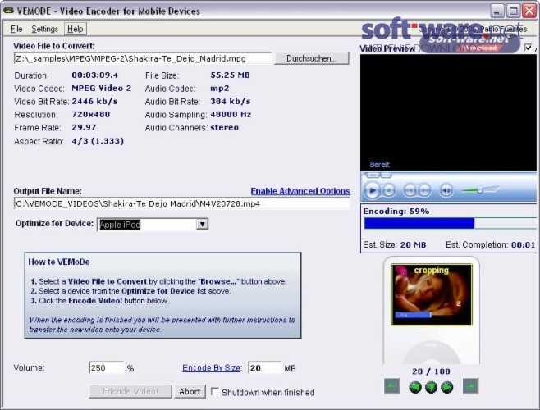Screen dimensions: 540x410
Task: Click the VEMODE app icon in title bar
Action: point(8,11)
